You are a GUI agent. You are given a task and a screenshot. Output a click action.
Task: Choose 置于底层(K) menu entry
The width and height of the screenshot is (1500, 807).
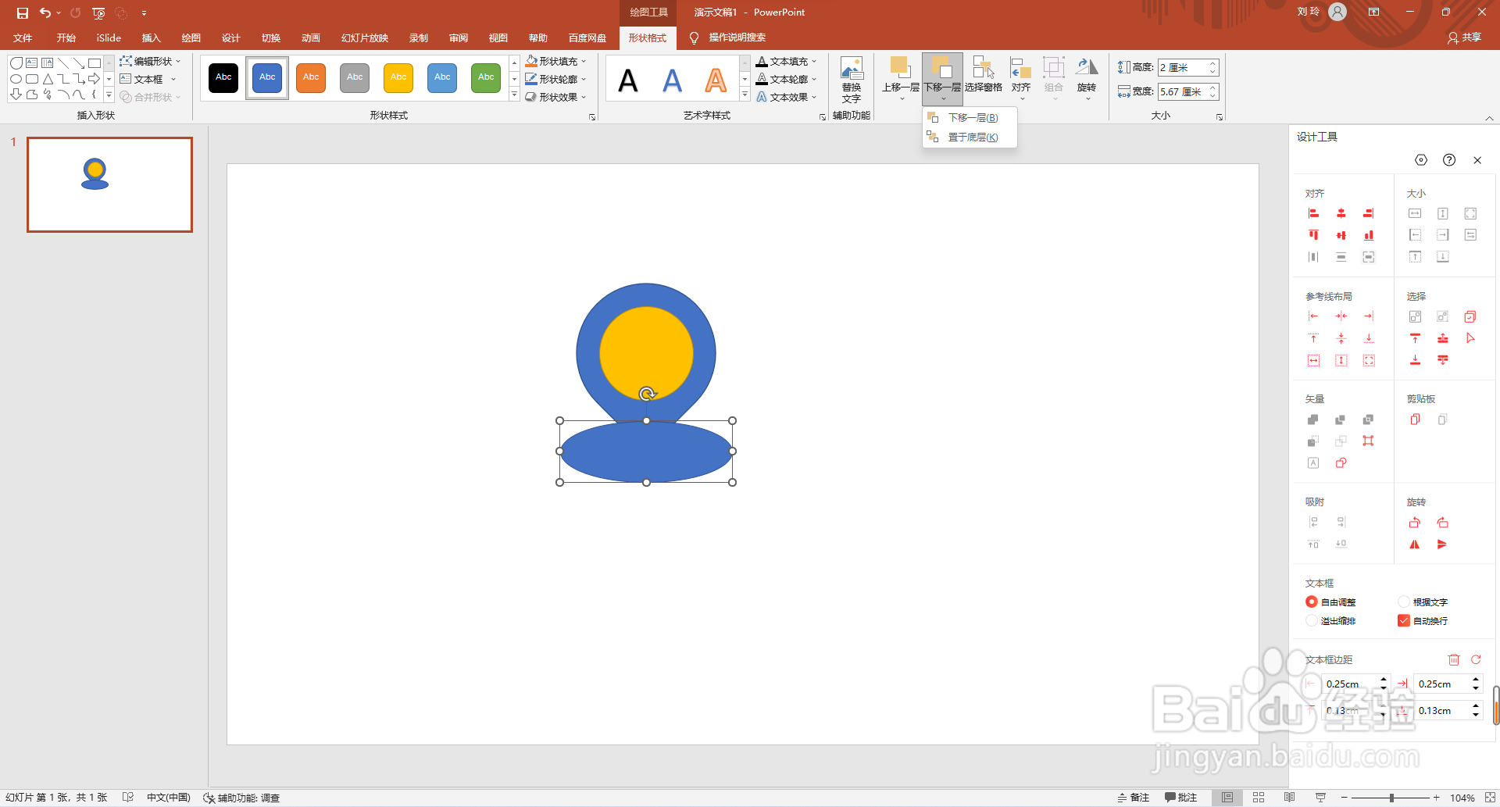point(970,137)
